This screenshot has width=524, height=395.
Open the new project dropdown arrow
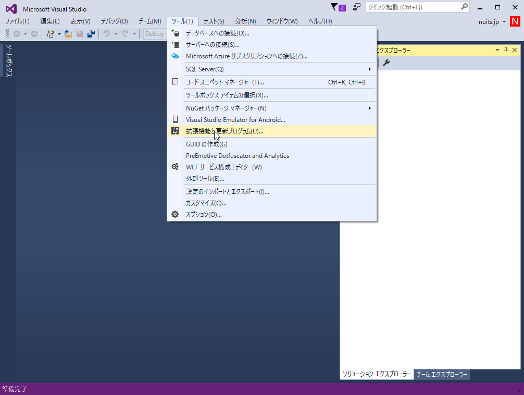(59, 34)
